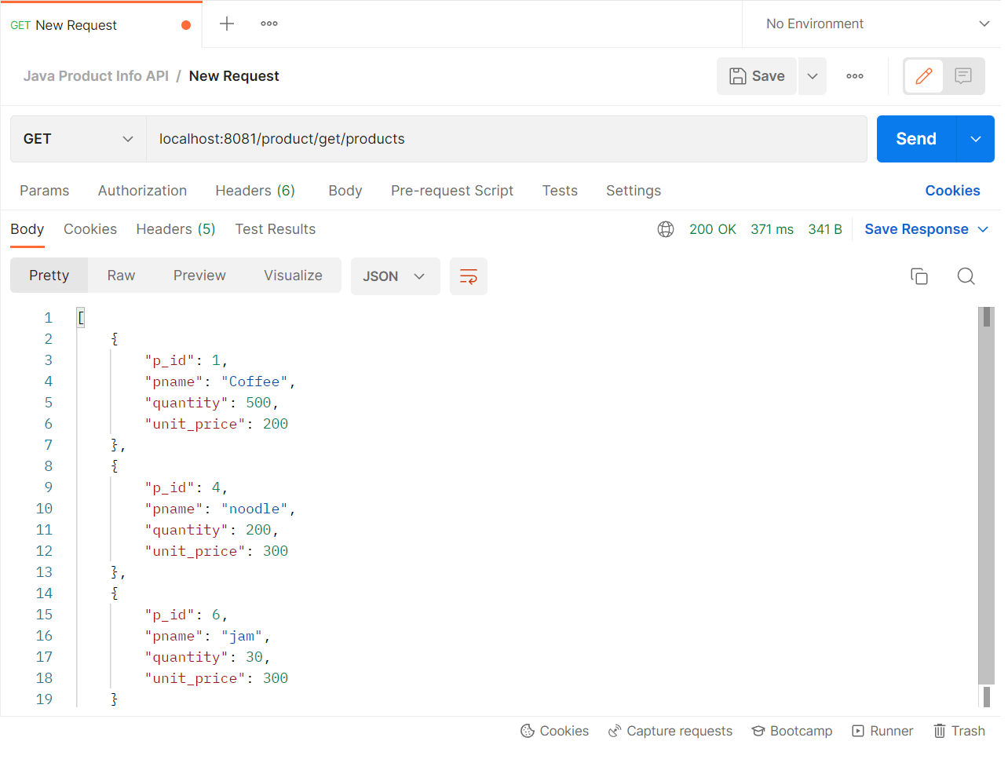The image size is (1008, 763).
Task: Click the pencil edit icon near Save
Action: pyautogui.click(x=923, y=75)
